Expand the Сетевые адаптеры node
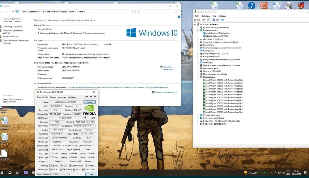 [198, 115]
